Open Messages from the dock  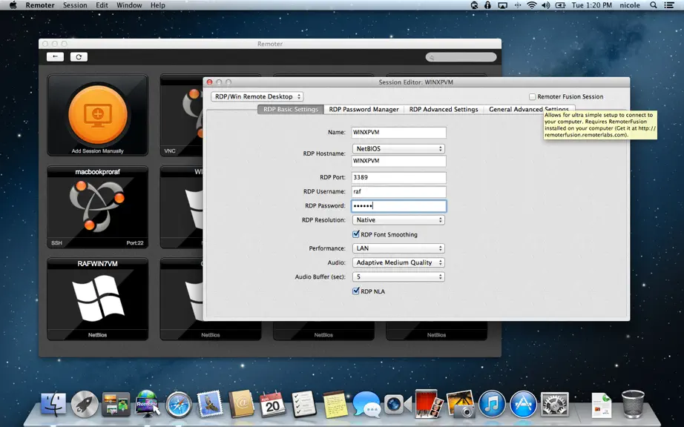(x=366, y=404)
